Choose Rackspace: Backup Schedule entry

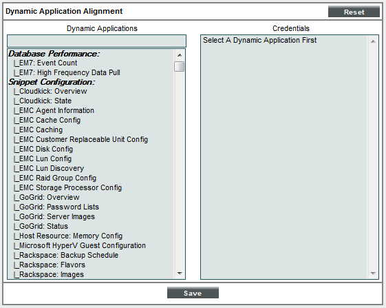pyautogui.click(x=66, y=255)
